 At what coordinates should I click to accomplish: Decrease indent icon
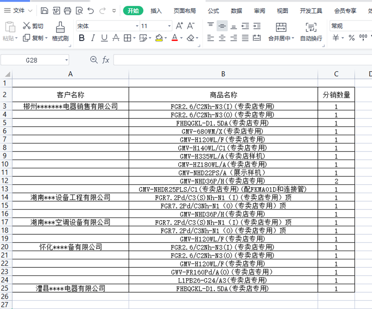coord(245,26)
